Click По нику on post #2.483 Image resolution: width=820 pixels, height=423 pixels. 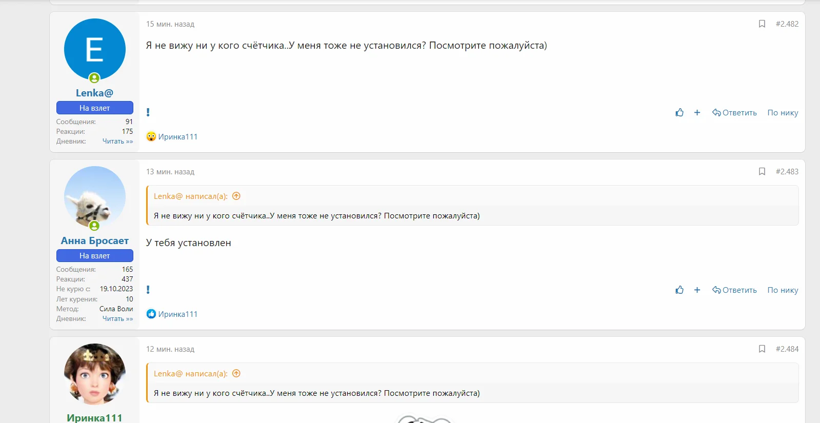coord(783,290)
